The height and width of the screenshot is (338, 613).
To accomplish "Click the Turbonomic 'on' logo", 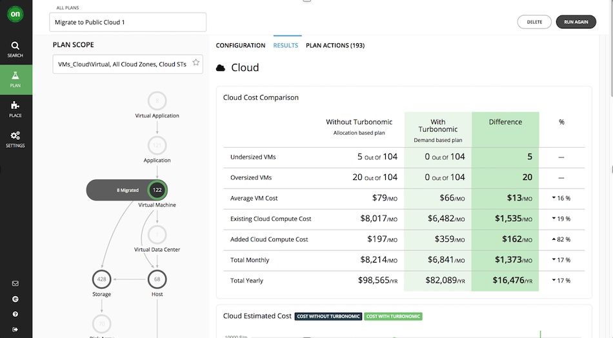I will [x=15, y=14].
